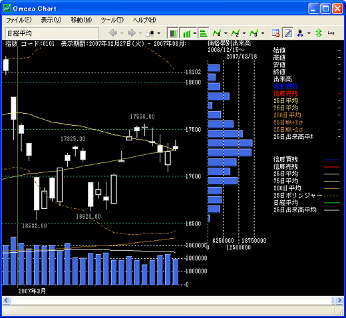Click the Omega Chart title bar icon
Viewport: 346px width, 318px height.
pyautogui.click(x=7, y=8)
